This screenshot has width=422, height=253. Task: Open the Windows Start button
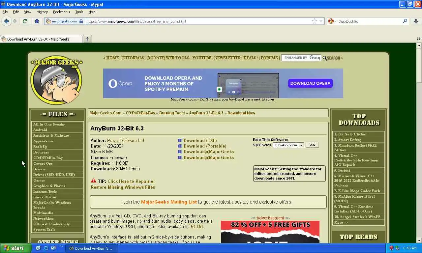(15, 248)
